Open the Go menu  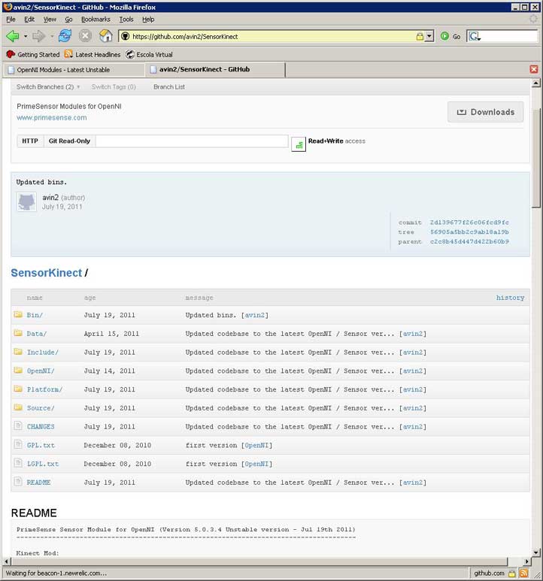pos(68,20)
